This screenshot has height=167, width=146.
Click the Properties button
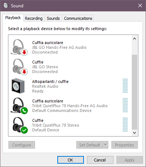(x=124, y=145)
